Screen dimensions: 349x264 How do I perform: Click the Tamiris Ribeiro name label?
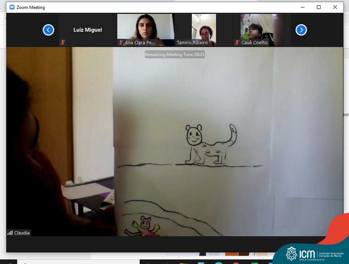tap(192, 43)
